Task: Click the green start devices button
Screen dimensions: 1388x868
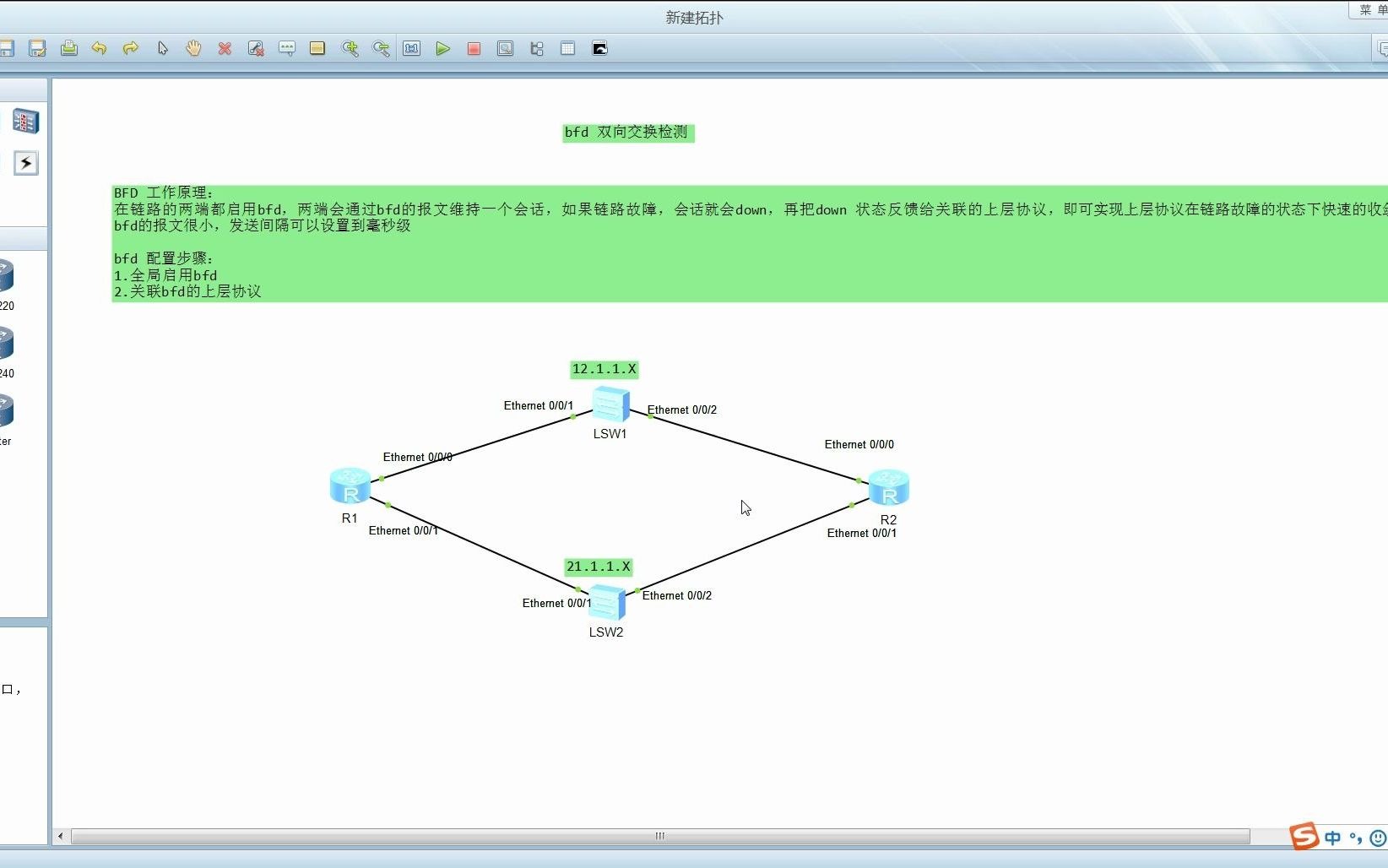Action: [x=443, y=48]
